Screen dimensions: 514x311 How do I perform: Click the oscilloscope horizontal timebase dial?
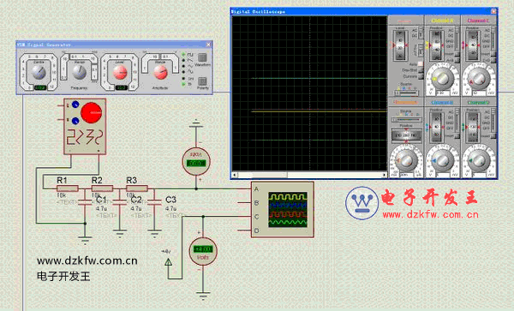(x=406, y=160)
